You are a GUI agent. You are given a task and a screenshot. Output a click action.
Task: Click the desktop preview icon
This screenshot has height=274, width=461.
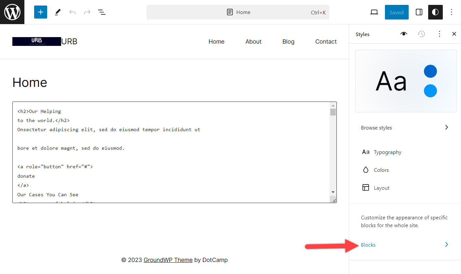(374, 12)
